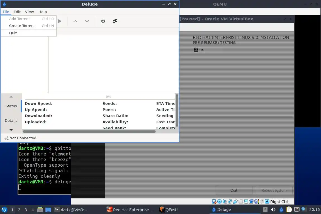Open the Connection Manager icon in Deluge toolbar
Viewport: 321px width, 214px height.
[x=115, y=21]
